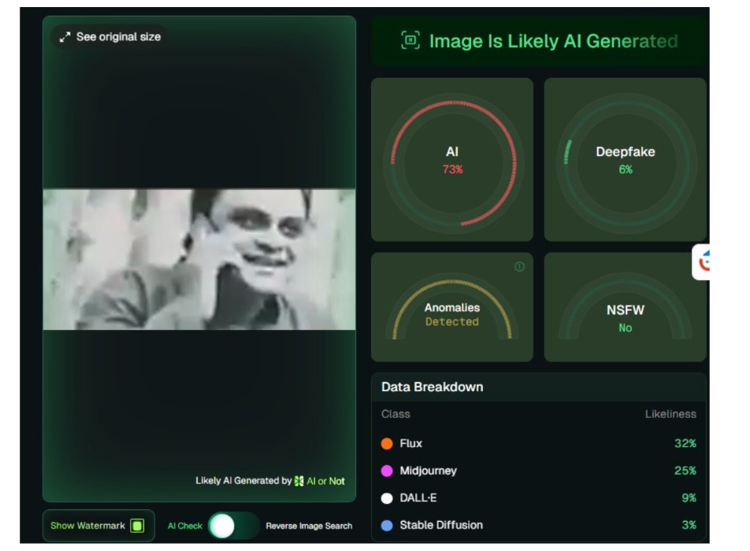Click the Data Breakdown panel header

(x=433, y=387)
